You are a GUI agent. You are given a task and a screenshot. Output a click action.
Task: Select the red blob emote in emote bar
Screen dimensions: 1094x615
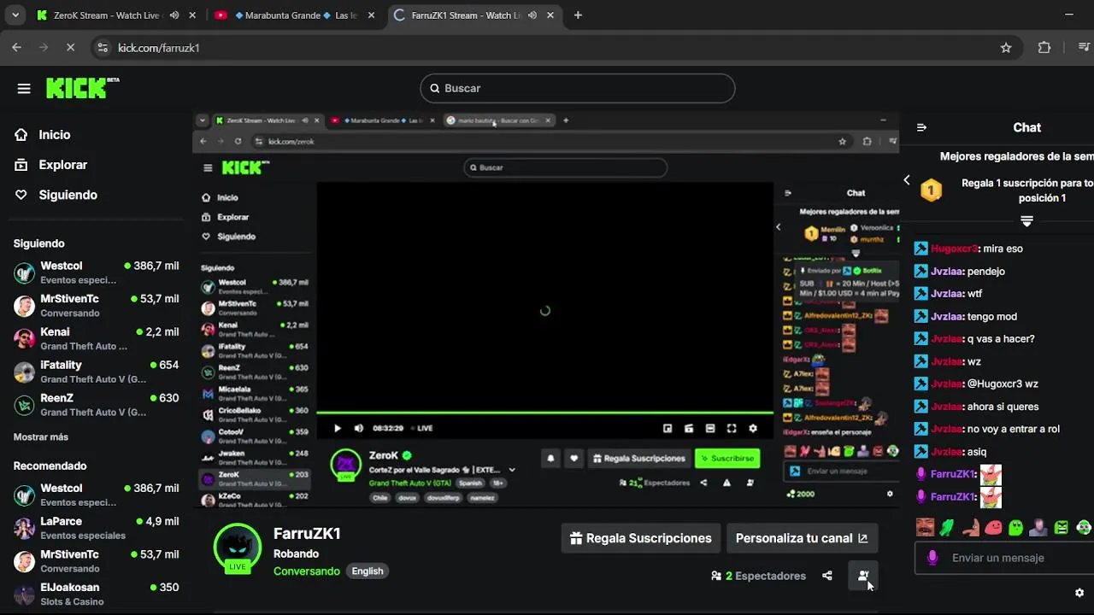point(993,528)
